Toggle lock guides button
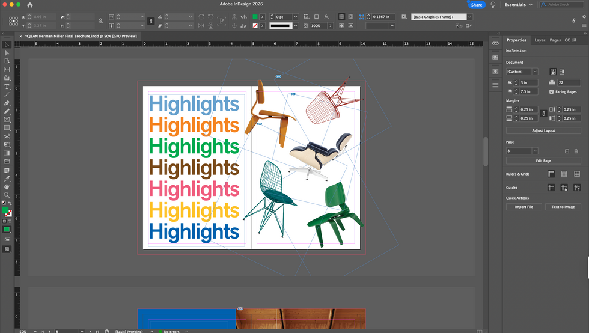This screenshot has width=589, height=333. click(564, 188)
